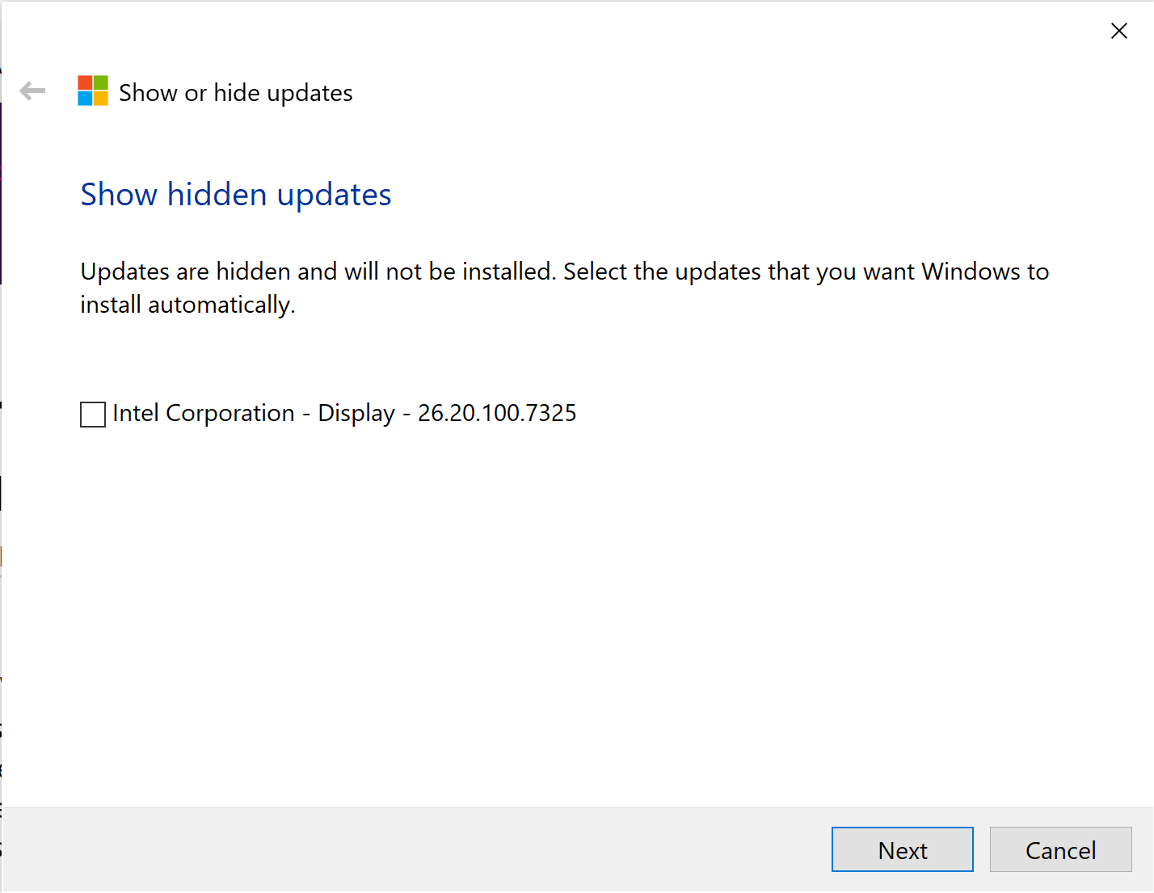Image resolution: width=1154 pixels, height=893 pixels.
Task: Click the word Windows in the description
Action: (971, 272)
